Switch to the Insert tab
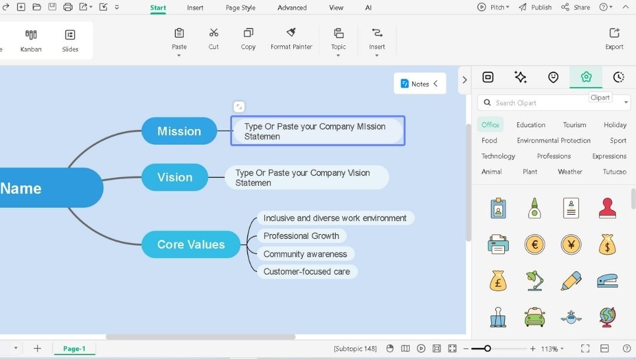 pos(195,8)
